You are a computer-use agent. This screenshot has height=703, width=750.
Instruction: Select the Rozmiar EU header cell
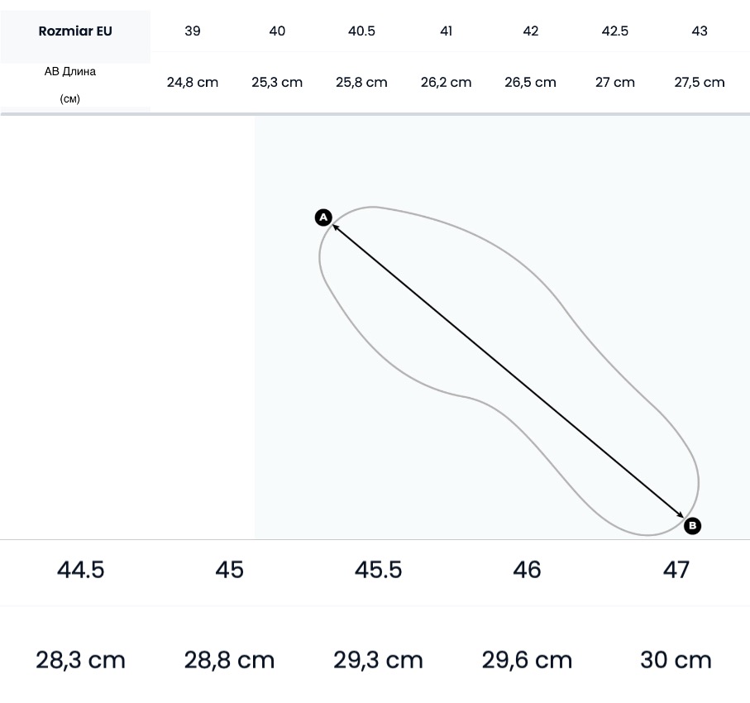coord(75,31)
